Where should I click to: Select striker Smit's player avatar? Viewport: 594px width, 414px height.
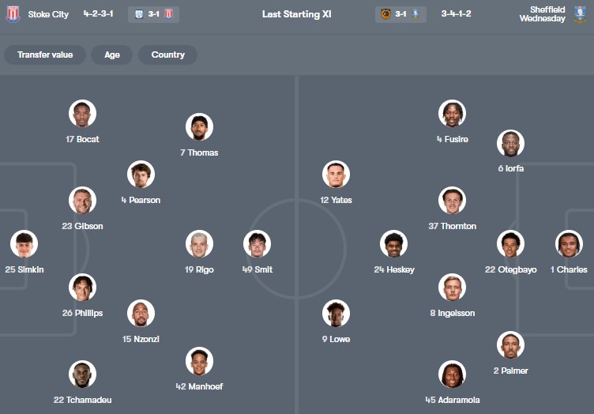tap(258, 244)
